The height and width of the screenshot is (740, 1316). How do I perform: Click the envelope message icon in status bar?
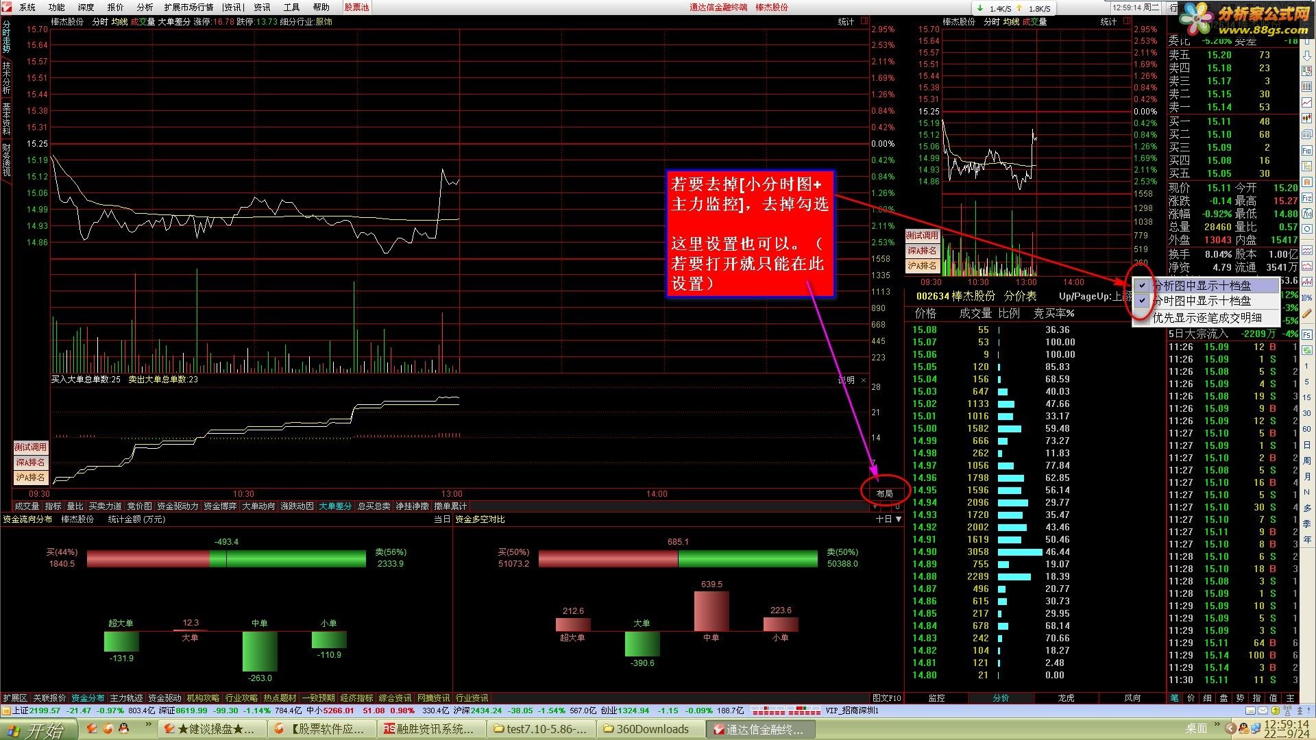(x=1263, y=711)
